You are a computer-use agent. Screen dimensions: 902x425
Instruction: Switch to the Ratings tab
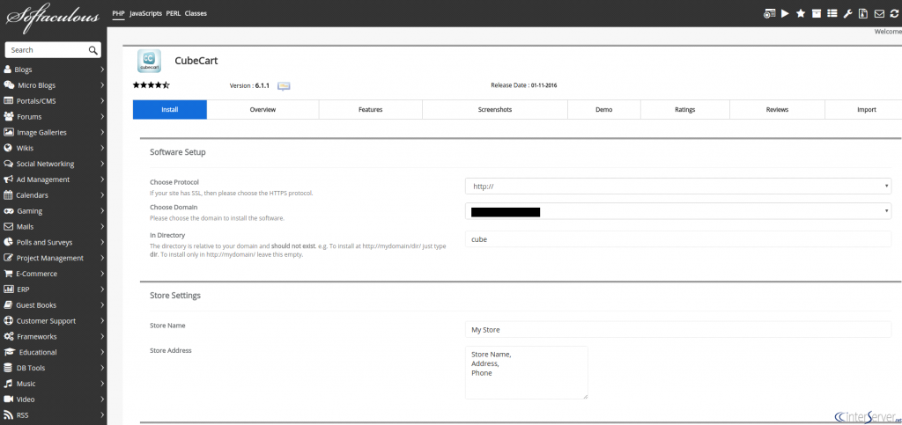[685, 110]
